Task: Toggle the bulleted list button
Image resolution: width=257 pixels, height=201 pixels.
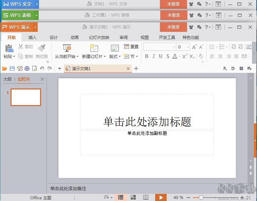Action: (x=212, y=47)
